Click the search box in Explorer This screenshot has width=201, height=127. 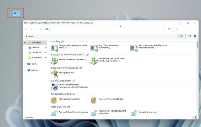[x=185, y=29]
